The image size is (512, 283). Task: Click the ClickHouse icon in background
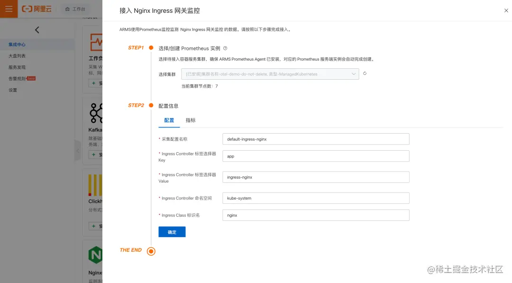coord(95,185)
